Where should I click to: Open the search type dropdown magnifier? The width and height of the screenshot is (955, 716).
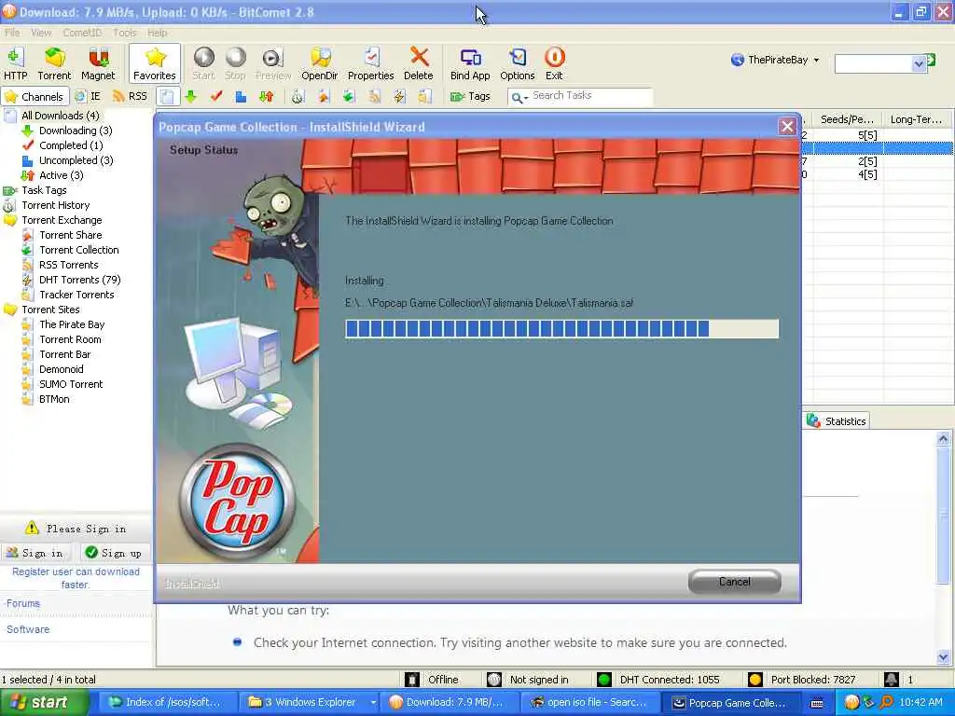pos(519,97)
